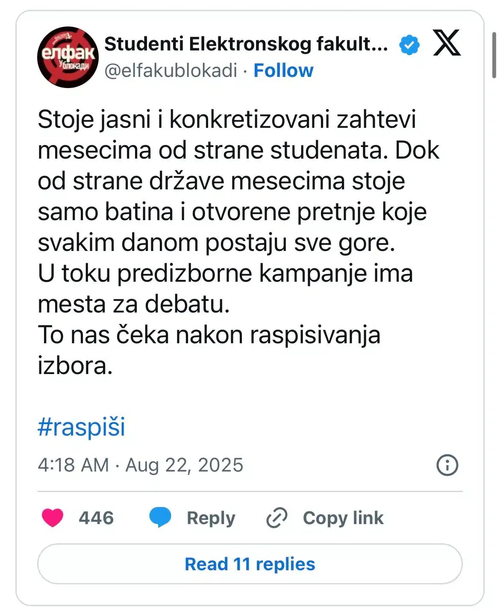The image size is (500, 613).
Task: Open Read 11 replies
Action: coord(250,564)
